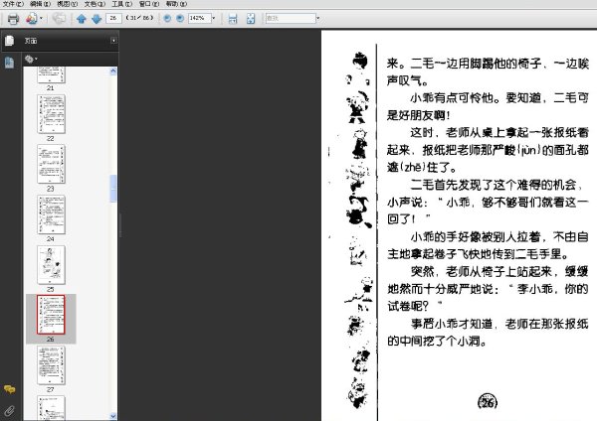This screenshot has width=597, height=421.
Task: Click the text line '的中间挖了个小洞。'
Action: [437, 341]
